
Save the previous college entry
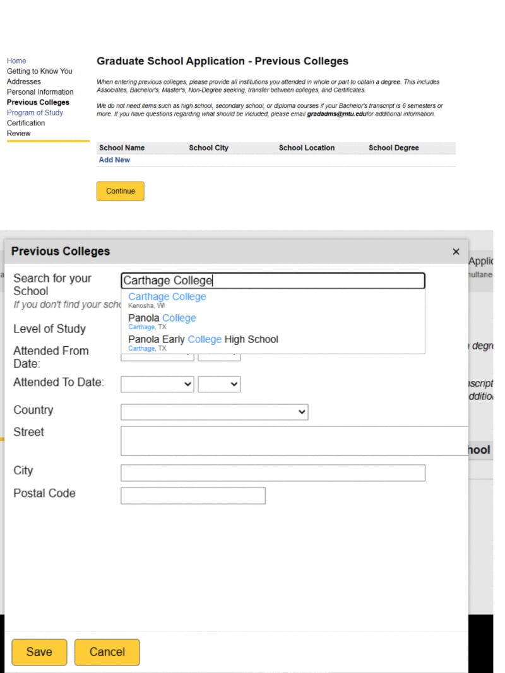pos(39,652)
